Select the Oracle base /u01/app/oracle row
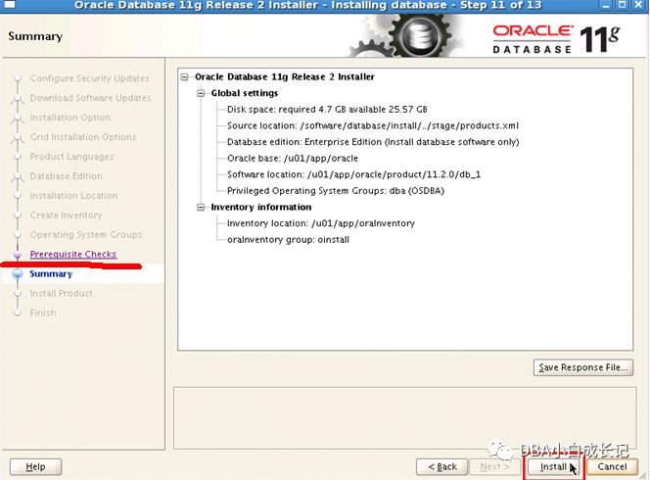 click(293, 159)
